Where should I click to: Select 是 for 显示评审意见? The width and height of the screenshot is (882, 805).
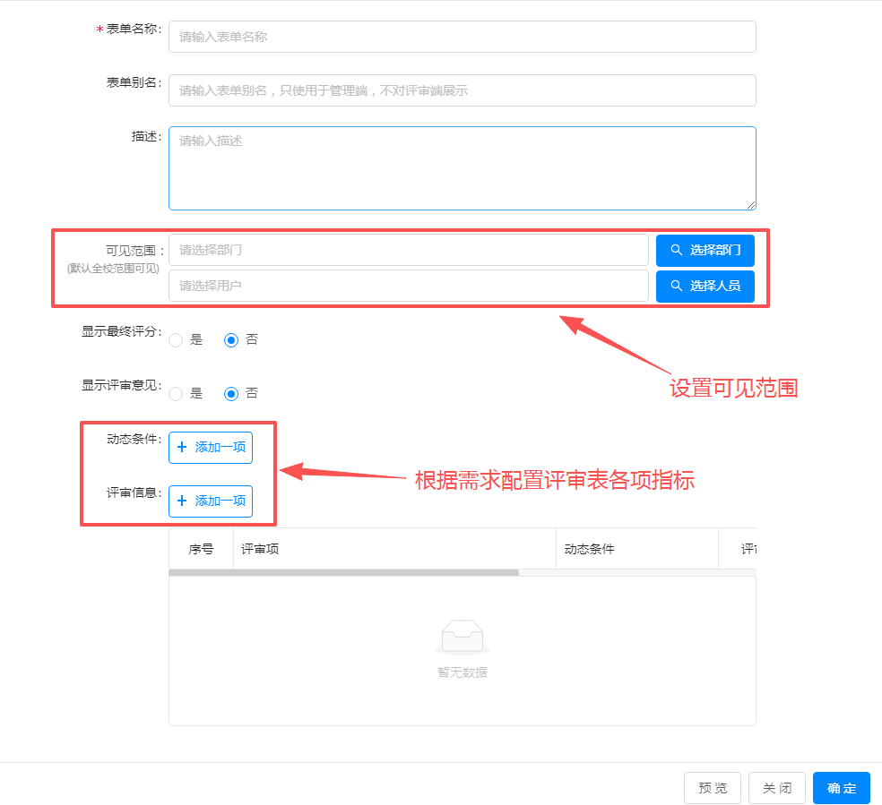coord(176,394)
